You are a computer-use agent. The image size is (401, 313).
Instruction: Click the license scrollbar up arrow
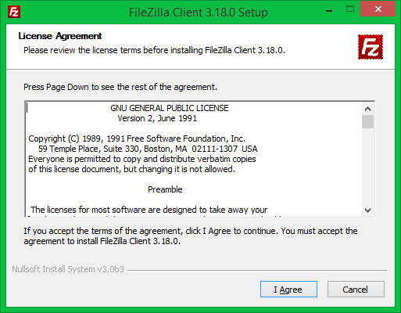pyautogui.click(x=367, y=109)
